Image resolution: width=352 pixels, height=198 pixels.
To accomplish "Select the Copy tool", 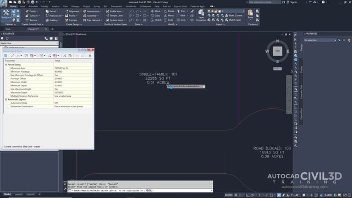I will tap(155, 16).
